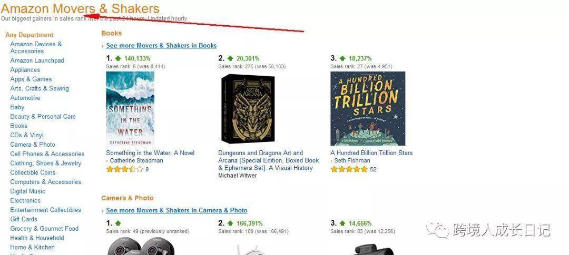Select Amazon Devices & Accessories department
569x255 pixels.
pyautogui.click(x=36, y=47)
